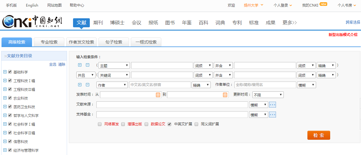Enable the 网络首发 checkbox
This screenshot has height=155, width=361.
100,124
